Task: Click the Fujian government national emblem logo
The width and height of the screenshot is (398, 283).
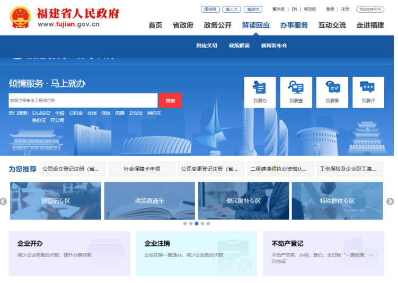Action: point(20,17)
